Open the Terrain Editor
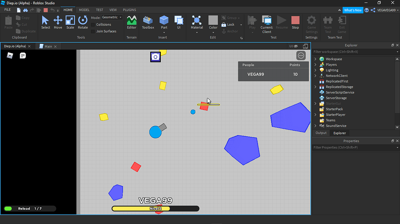 coord(131,22)
